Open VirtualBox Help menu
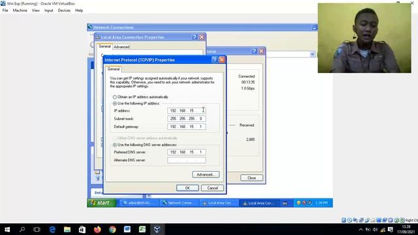418x235 pixels. click(79, 10)
